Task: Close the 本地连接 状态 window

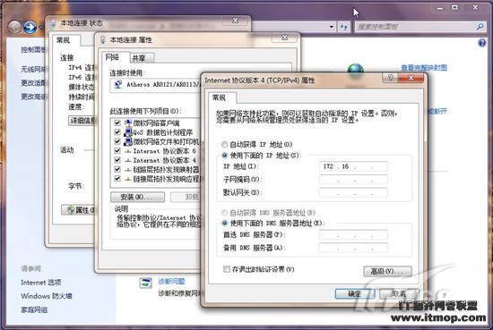Action: click(235, 21)
